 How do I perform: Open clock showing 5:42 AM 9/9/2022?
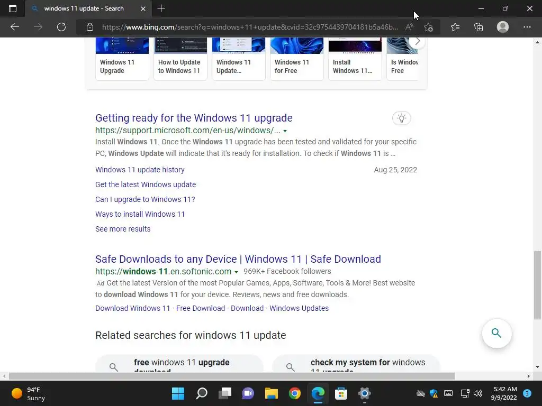pyautogui.click(x=504, y=393)
